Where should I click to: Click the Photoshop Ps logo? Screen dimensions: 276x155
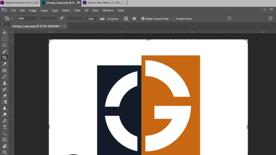[4, 10]
